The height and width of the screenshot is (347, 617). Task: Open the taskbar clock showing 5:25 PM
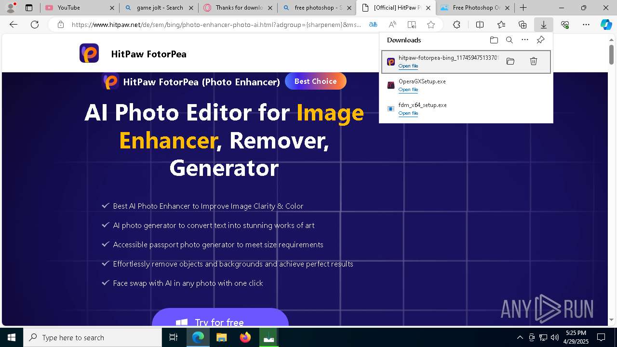coord(576,337)
